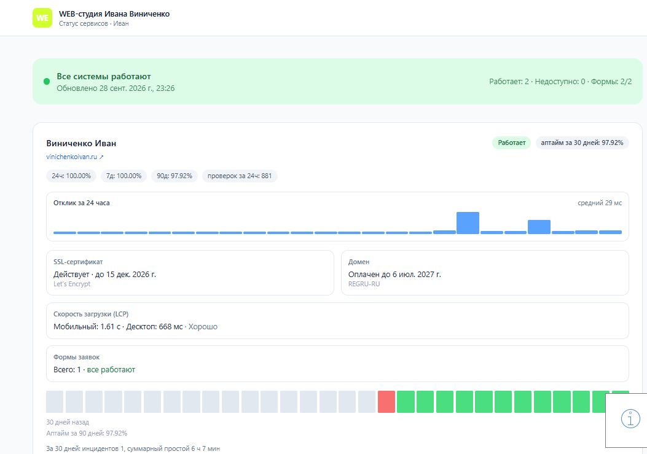
Task: Click the green "Работает" status badge
Action: [x=512, y=143]
